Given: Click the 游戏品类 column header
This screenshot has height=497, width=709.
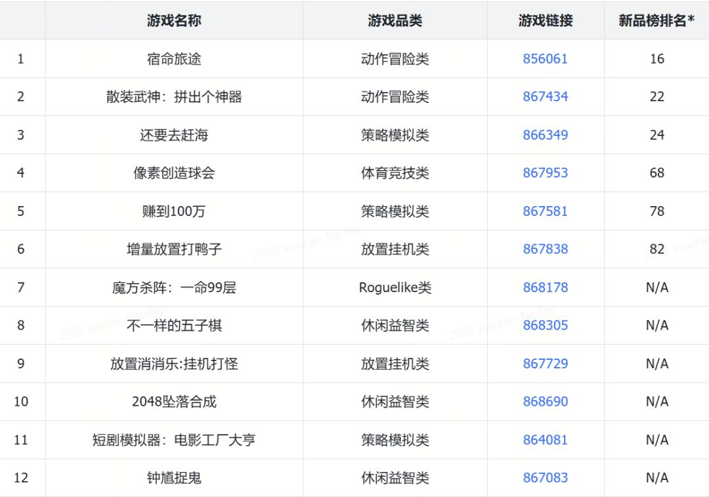Looking at the screenshot, I should pos(395,20).
